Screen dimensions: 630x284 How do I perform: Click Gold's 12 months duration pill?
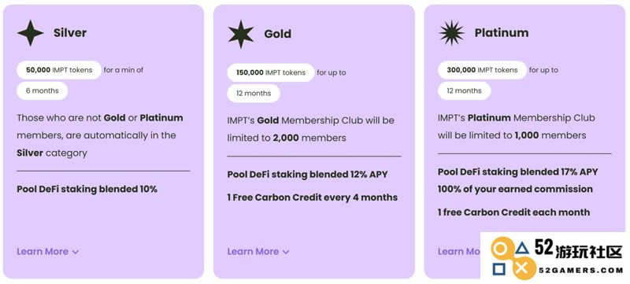coord(254,94)
